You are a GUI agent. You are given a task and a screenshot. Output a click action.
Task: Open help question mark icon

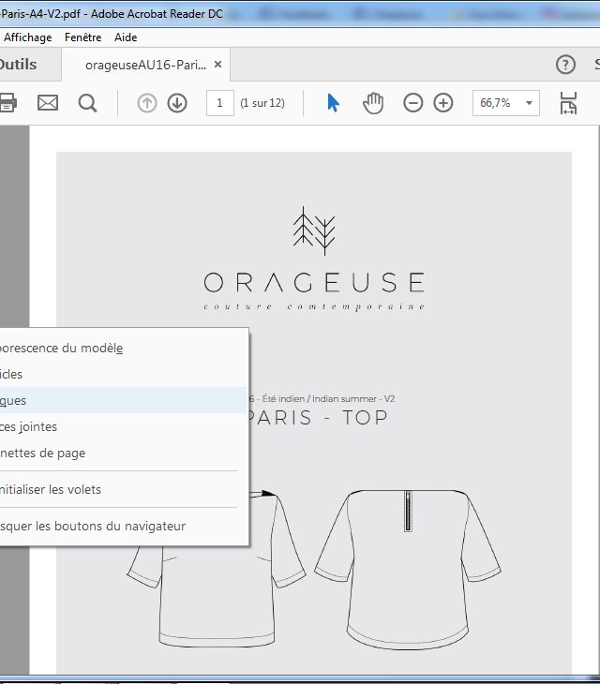(565, 65)
